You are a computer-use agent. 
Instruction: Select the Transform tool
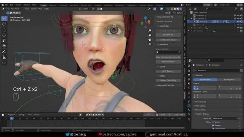point(4,46)
